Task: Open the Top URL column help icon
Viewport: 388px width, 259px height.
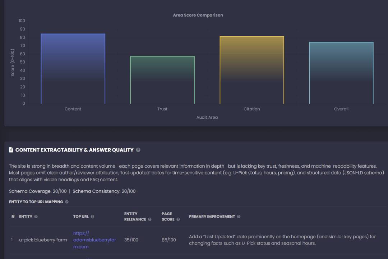Action: [x=92, y=217]
